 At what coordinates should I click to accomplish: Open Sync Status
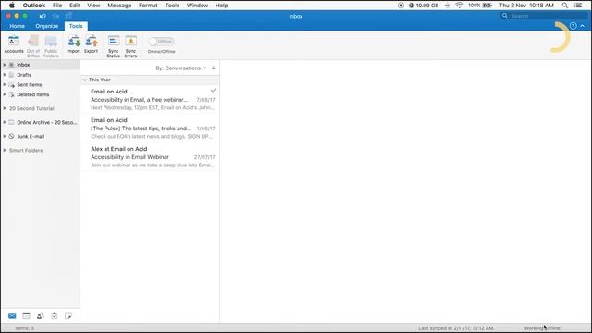coord(113,46)
